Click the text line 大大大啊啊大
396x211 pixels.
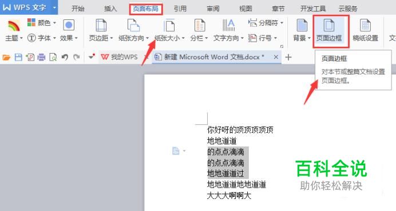pos(229,196)
